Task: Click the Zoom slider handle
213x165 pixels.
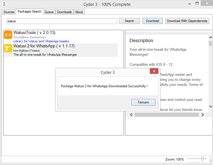Action: coord(202,159)
